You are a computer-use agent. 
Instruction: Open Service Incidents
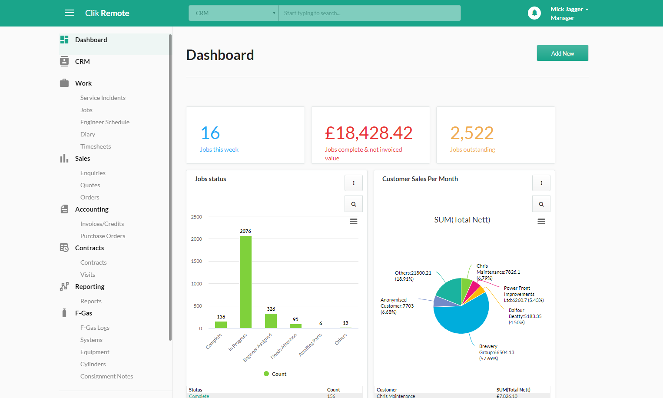(103, 98)
